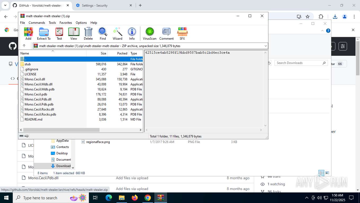Open the Options menu

click(81, 23)
